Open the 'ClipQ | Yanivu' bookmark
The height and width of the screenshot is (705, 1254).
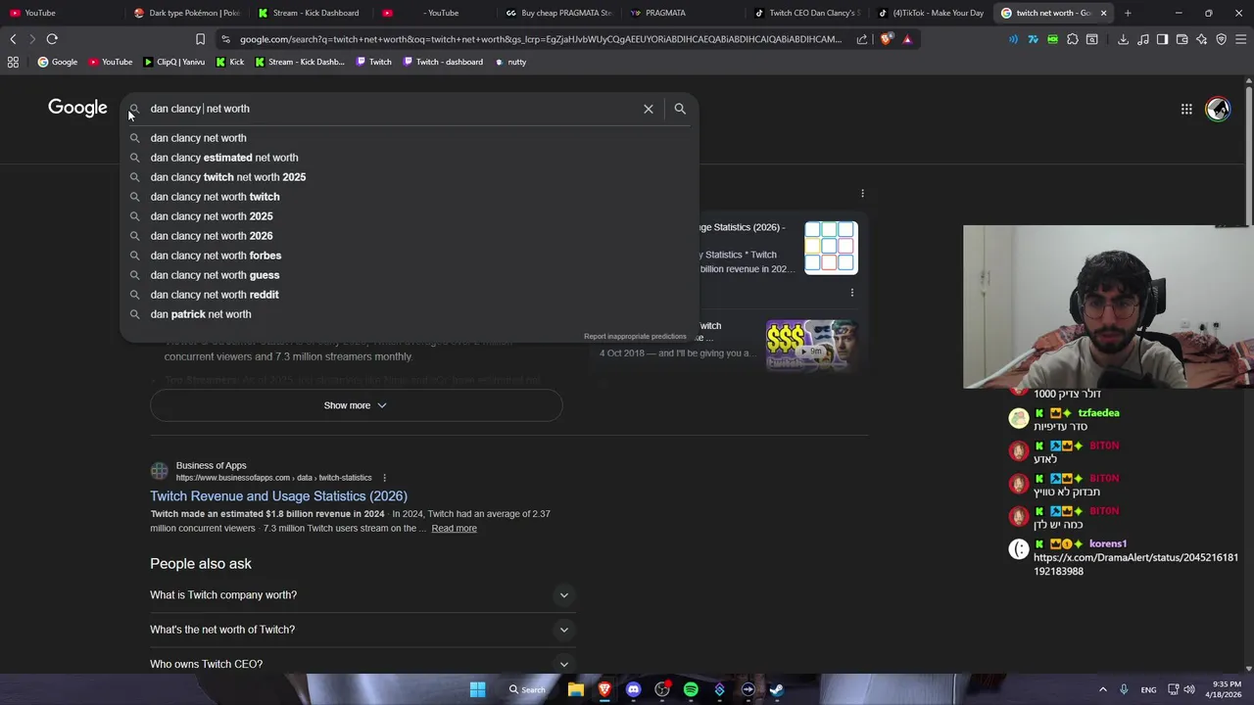[x=174, y=62]
